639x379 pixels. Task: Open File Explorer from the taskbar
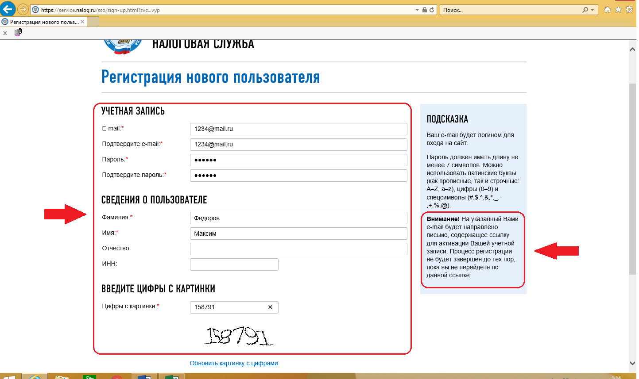(62, 376)
